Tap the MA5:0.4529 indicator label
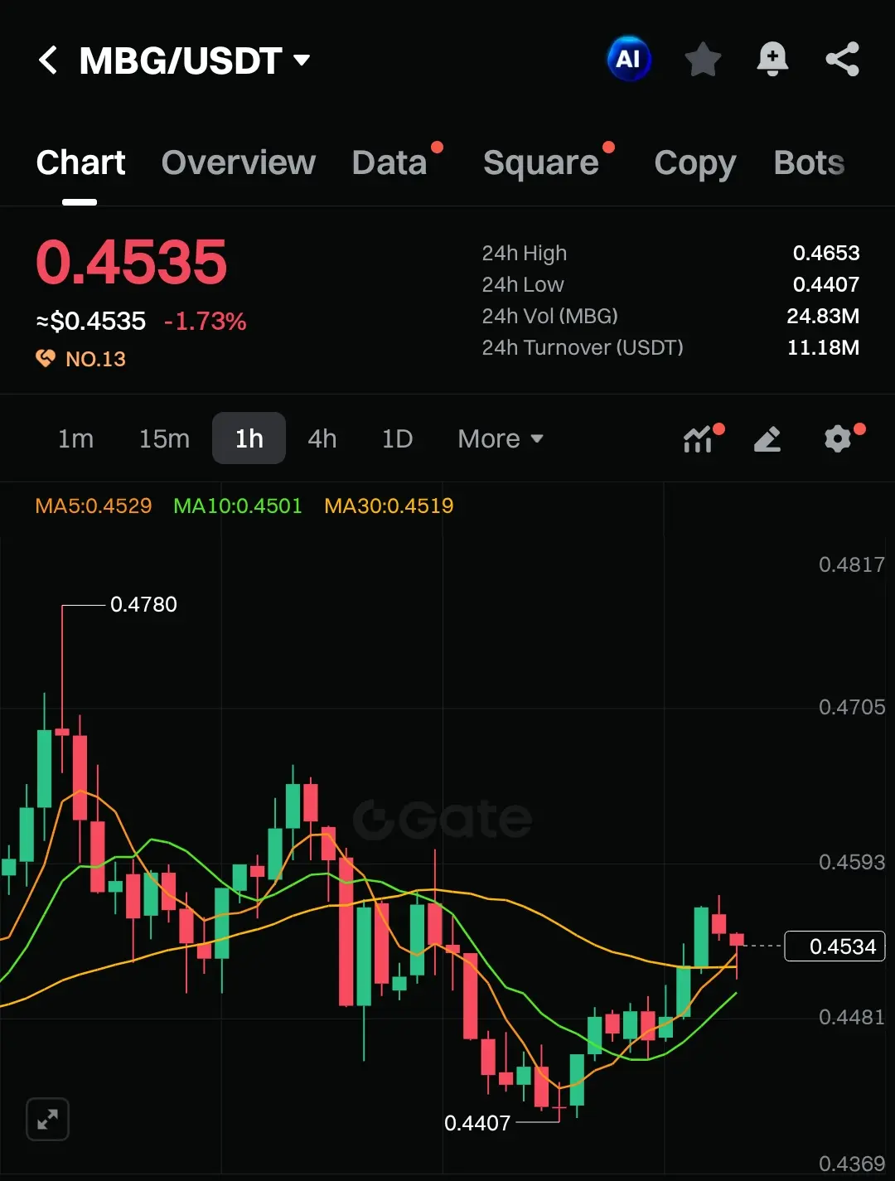The image size is (895, 1181). click(94, 506)
